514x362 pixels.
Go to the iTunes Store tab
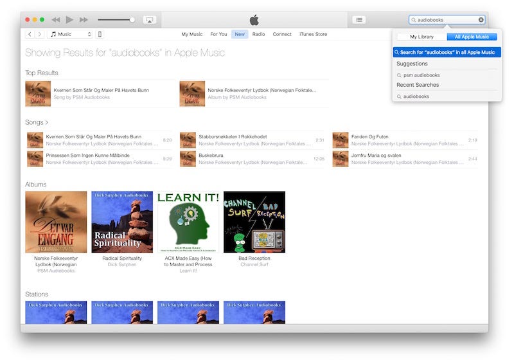point(313,34)
